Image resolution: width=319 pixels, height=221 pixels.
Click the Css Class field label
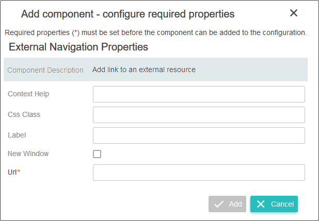pos(24,114)
